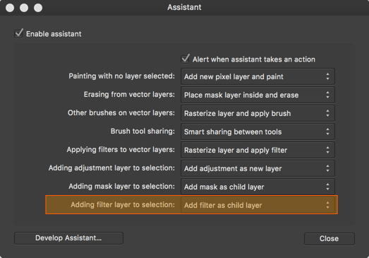Click the 'Brush tool sharing:' label

point(143,131)
